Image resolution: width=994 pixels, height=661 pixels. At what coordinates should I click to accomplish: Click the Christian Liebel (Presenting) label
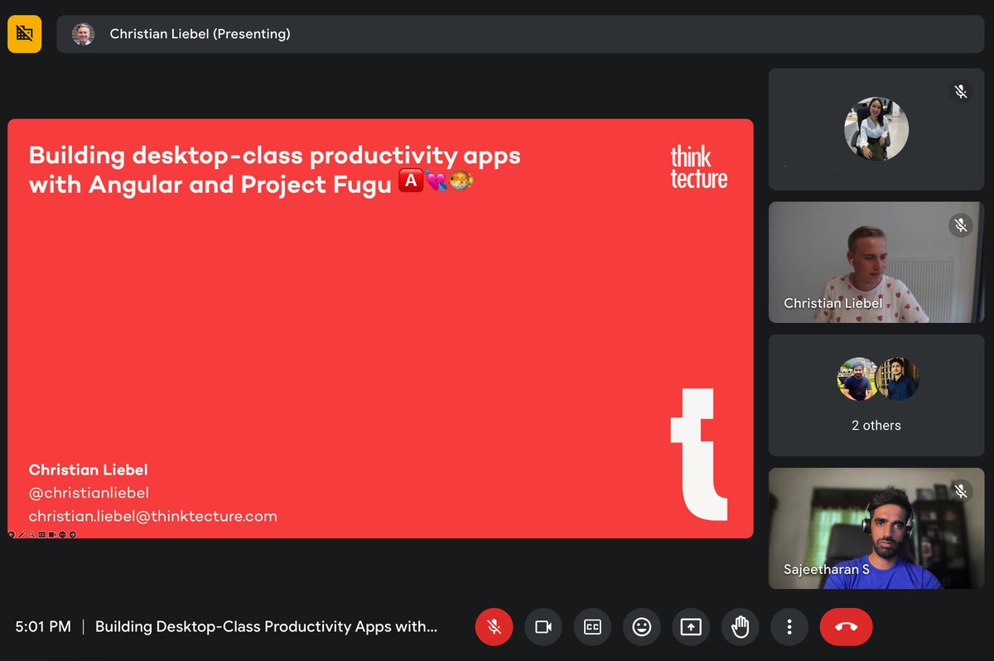coord(200,34)
